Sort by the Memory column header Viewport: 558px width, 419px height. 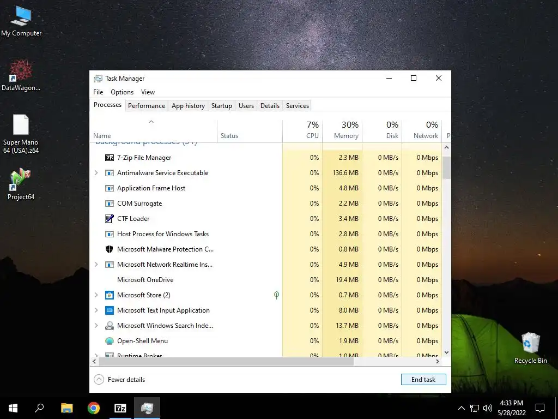pos(342,130)
